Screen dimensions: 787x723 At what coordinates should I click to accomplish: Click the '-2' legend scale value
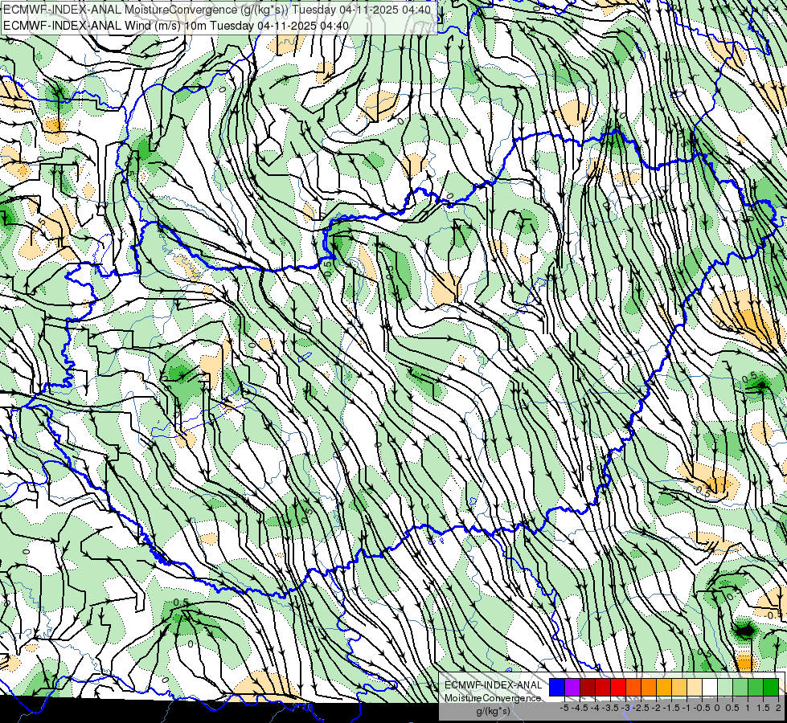657,708
